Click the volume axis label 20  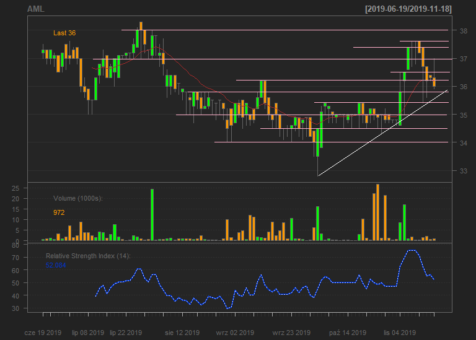pyautogui.click(x=15, y=199)
